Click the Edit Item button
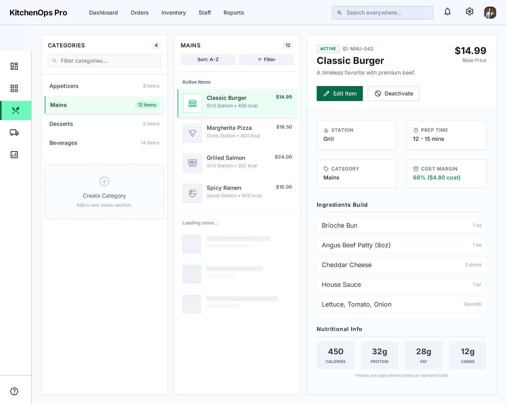This screenshot has height=404, width=506. 340,93
